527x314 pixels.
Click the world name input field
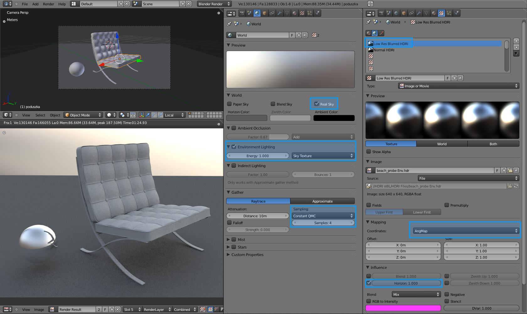click(x=262, y=35)
